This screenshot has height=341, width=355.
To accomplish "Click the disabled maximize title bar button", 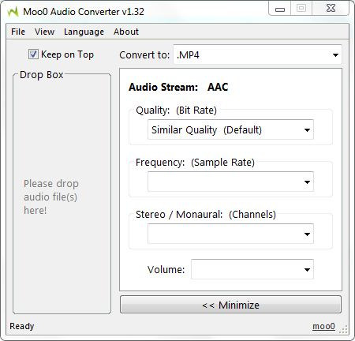I will [x=301, y=9].
